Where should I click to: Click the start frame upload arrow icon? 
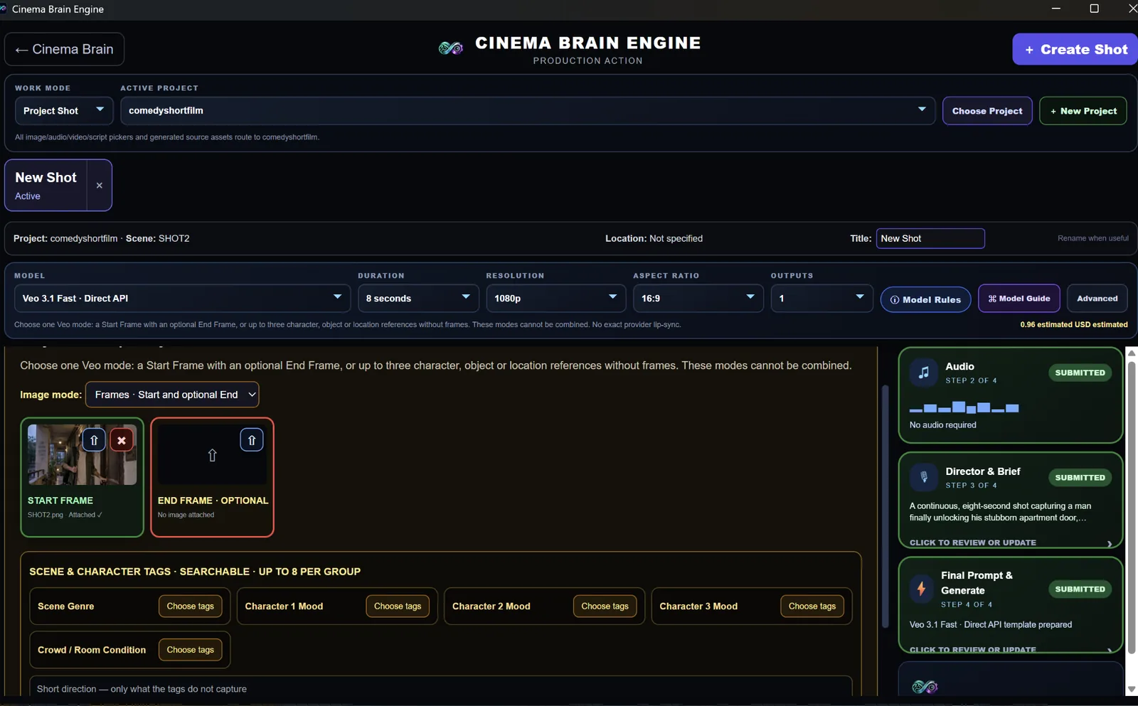tap(94, 440)
